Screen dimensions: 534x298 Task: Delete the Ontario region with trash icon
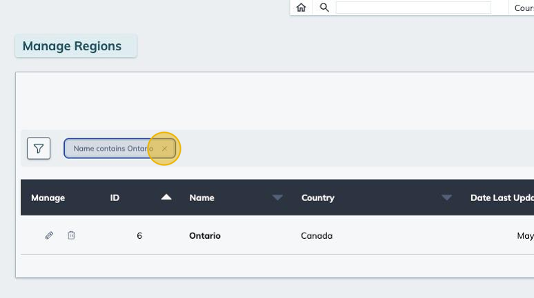tap(71, 235)
